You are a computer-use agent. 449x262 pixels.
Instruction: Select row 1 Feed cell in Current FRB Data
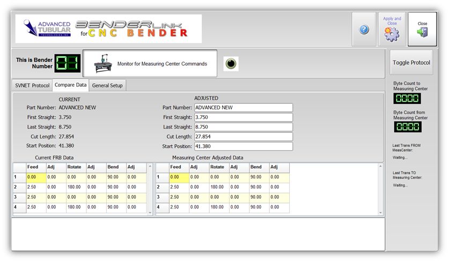[x=35, y=177]
